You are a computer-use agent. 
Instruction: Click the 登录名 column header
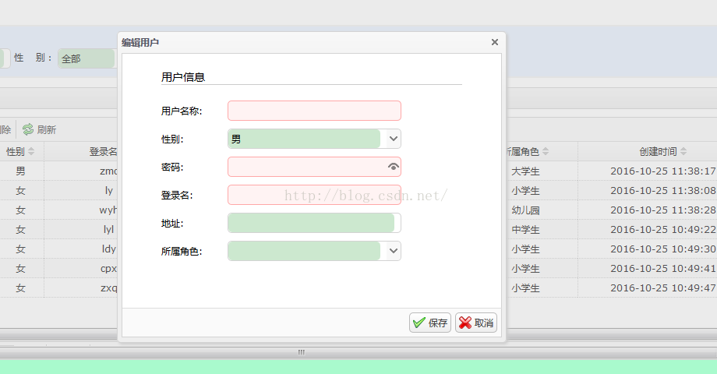(x=104, y=151)
